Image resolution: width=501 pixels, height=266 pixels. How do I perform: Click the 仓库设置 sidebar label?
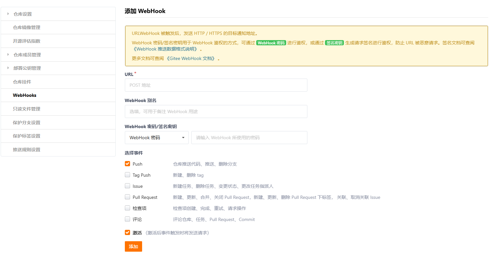(x=22, y=14)
